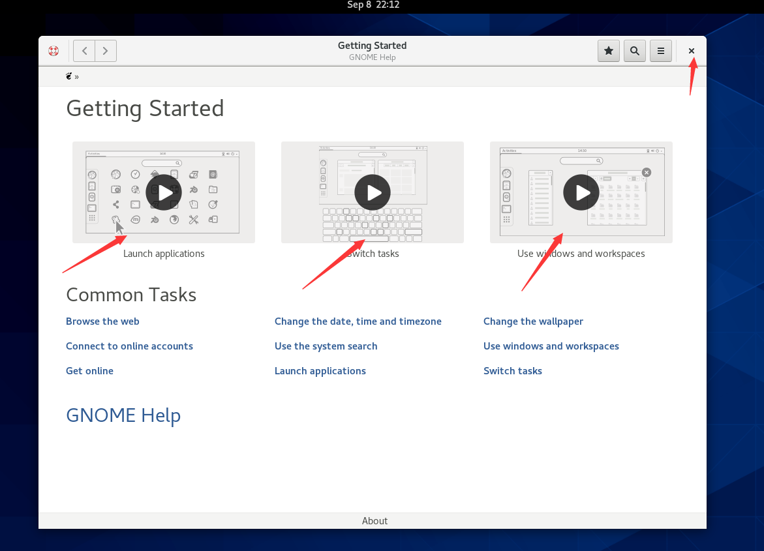Click the Launch applications caption under video
Image resolution: width=764 pixels, height=551 pixels.
[x=164, y=254]
